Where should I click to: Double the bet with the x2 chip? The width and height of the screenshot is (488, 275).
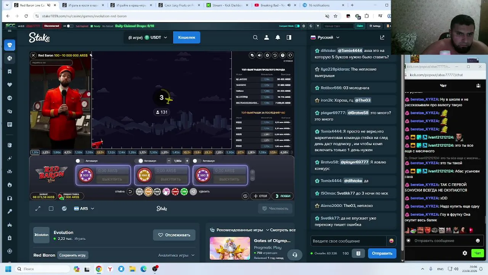193,192
